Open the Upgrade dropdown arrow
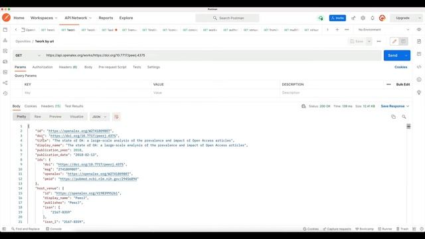 (419, 18)
